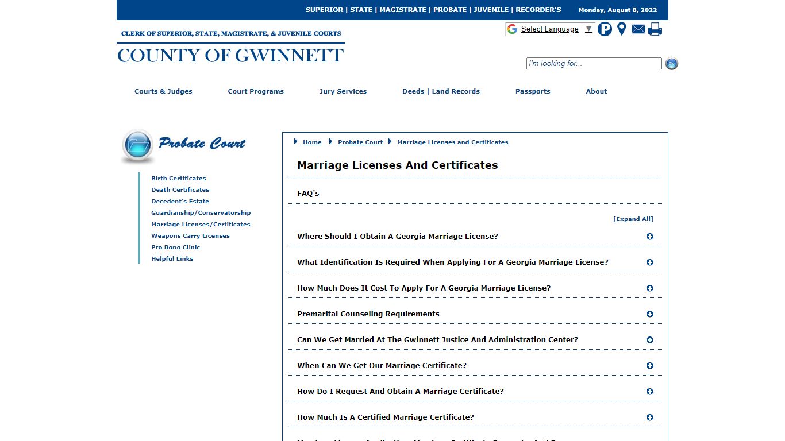Screen dimensions: 785x441
Task: Open the Jury Services menu
Action: point(343,91)
